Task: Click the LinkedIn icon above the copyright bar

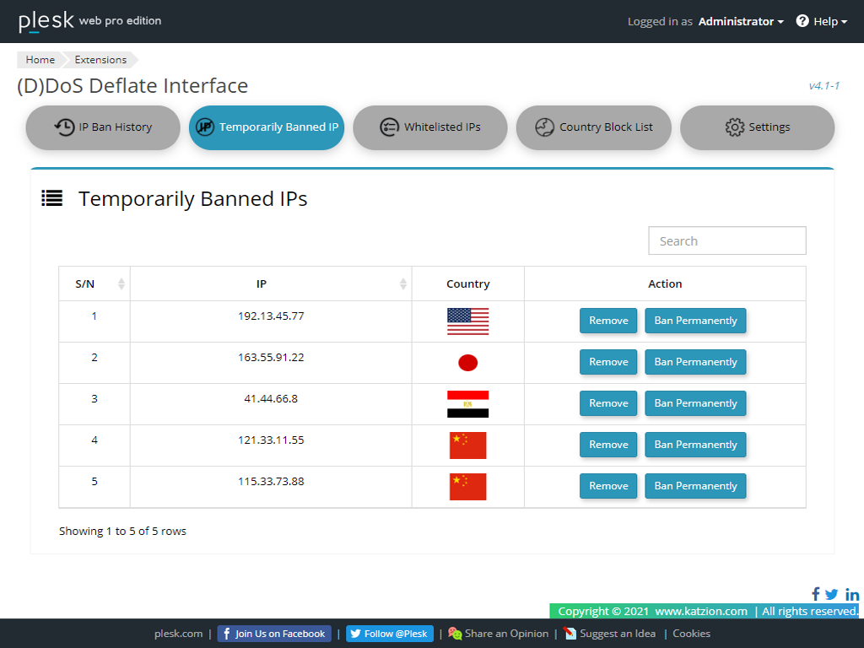Action: click(x=852, y=594)
